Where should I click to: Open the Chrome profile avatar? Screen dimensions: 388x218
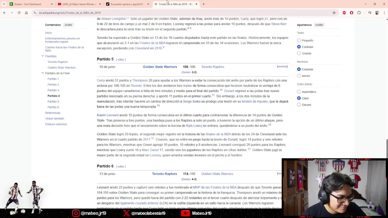[377, 13]
